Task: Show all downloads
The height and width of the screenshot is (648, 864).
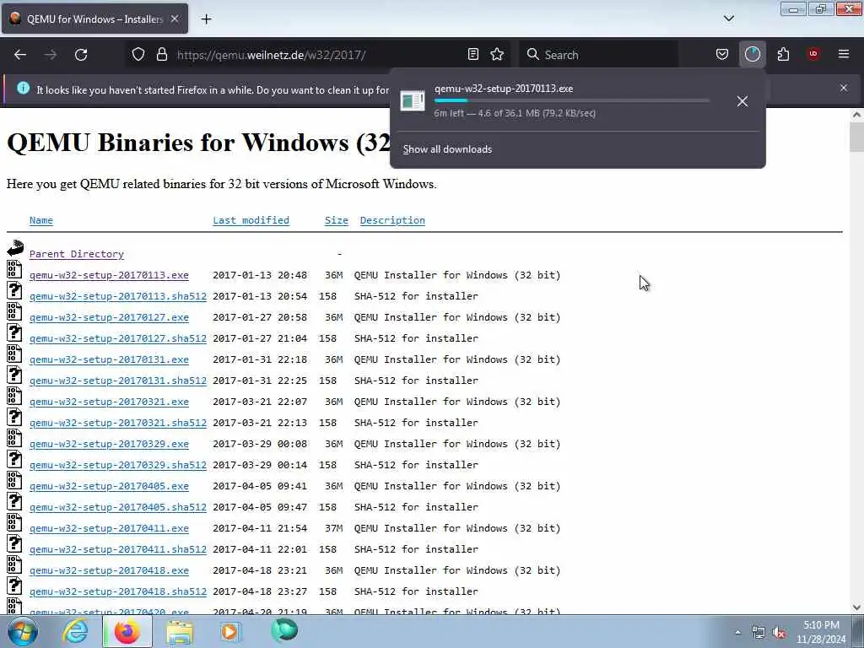Action: [x=447, y=149]
